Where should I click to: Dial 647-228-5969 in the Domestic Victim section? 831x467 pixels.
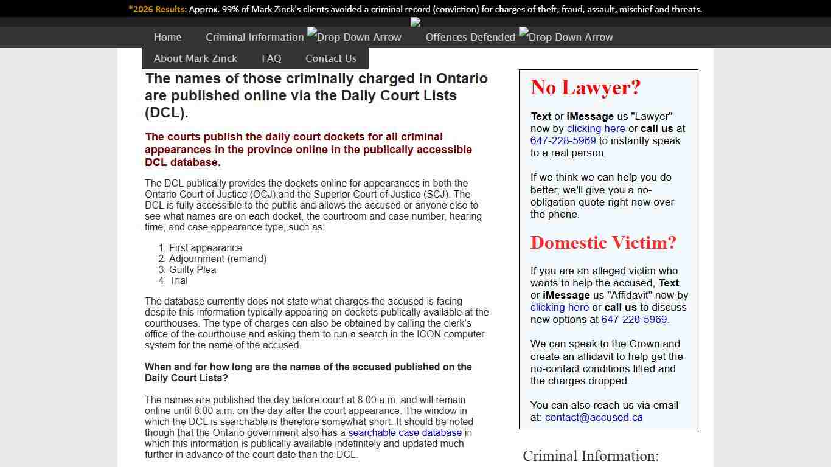coord(634,319)
